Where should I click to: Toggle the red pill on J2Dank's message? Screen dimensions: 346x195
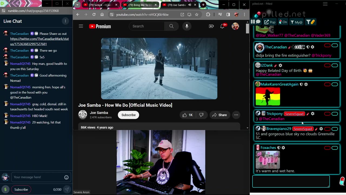coord(327,65)
